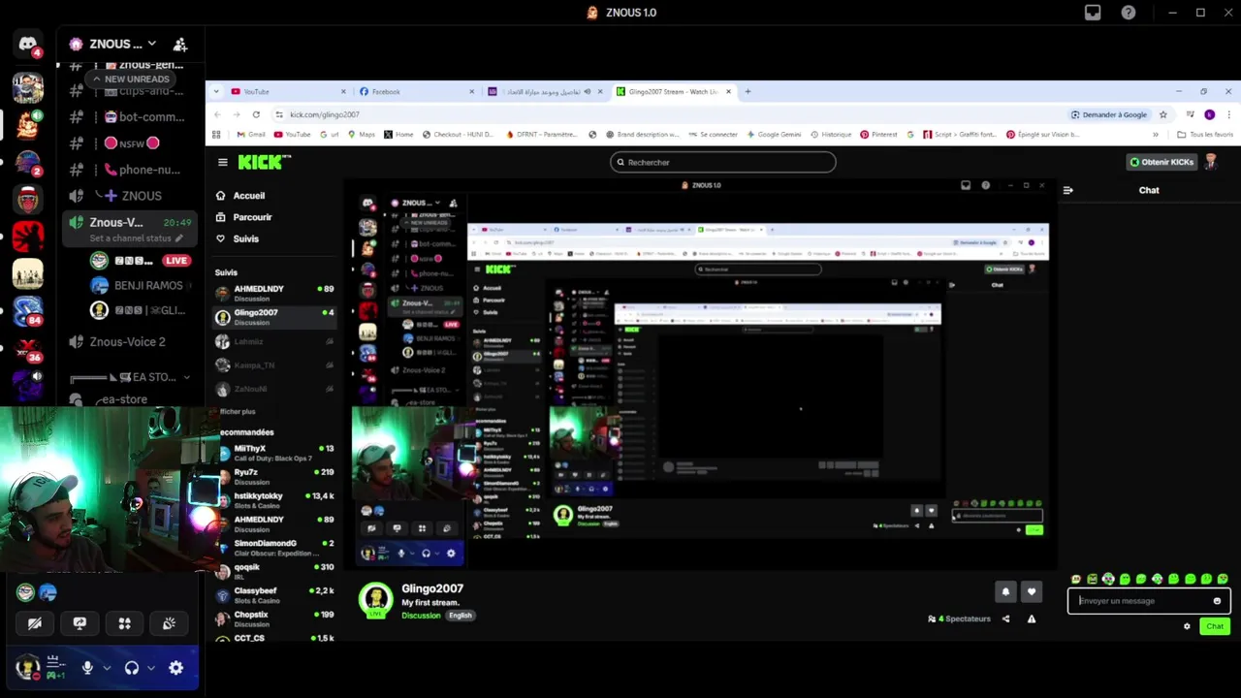The height and width of the screenshot is (698, 1241).
Task: Mute the Discord microphone
Action: pyautogui.click(x=87, y=667)
